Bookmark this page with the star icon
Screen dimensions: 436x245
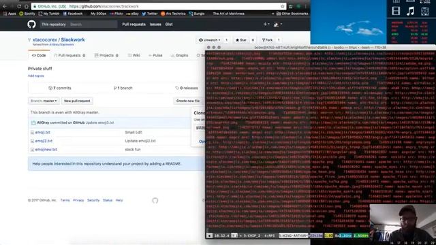(283, 6)
